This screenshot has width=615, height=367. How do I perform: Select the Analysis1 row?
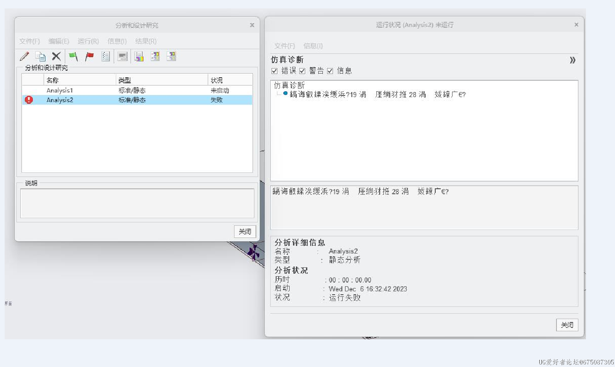[137, 90]
